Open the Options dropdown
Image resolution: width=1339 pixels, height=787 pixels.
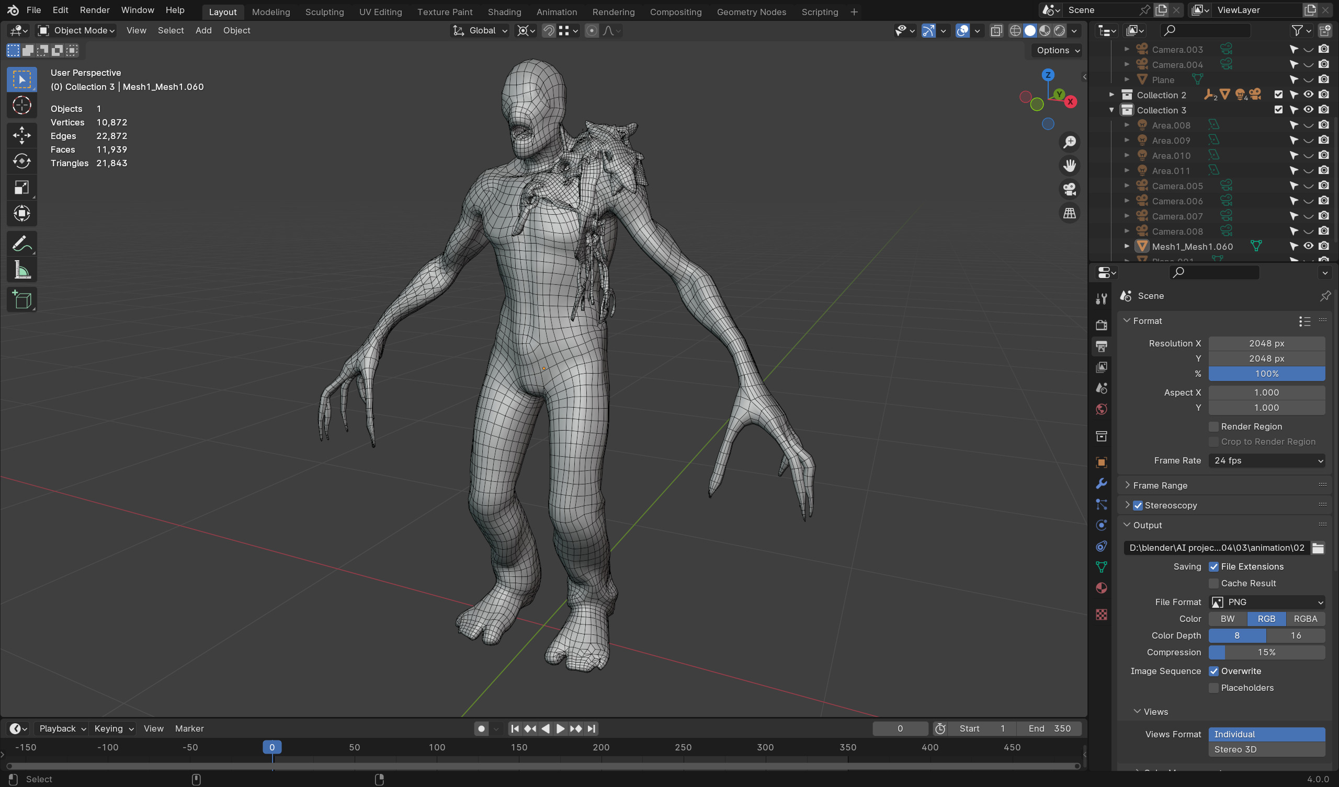pyautogui.click(x=1058, y=51)
